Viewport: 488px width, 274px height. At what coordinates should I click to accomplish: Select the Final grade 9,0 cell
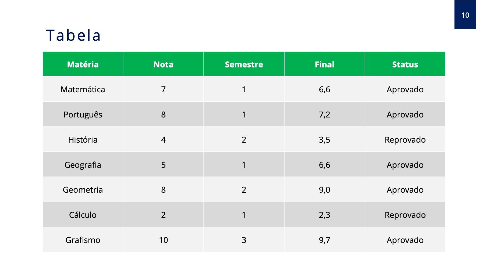pyautogui.click(x=324, y=190)
